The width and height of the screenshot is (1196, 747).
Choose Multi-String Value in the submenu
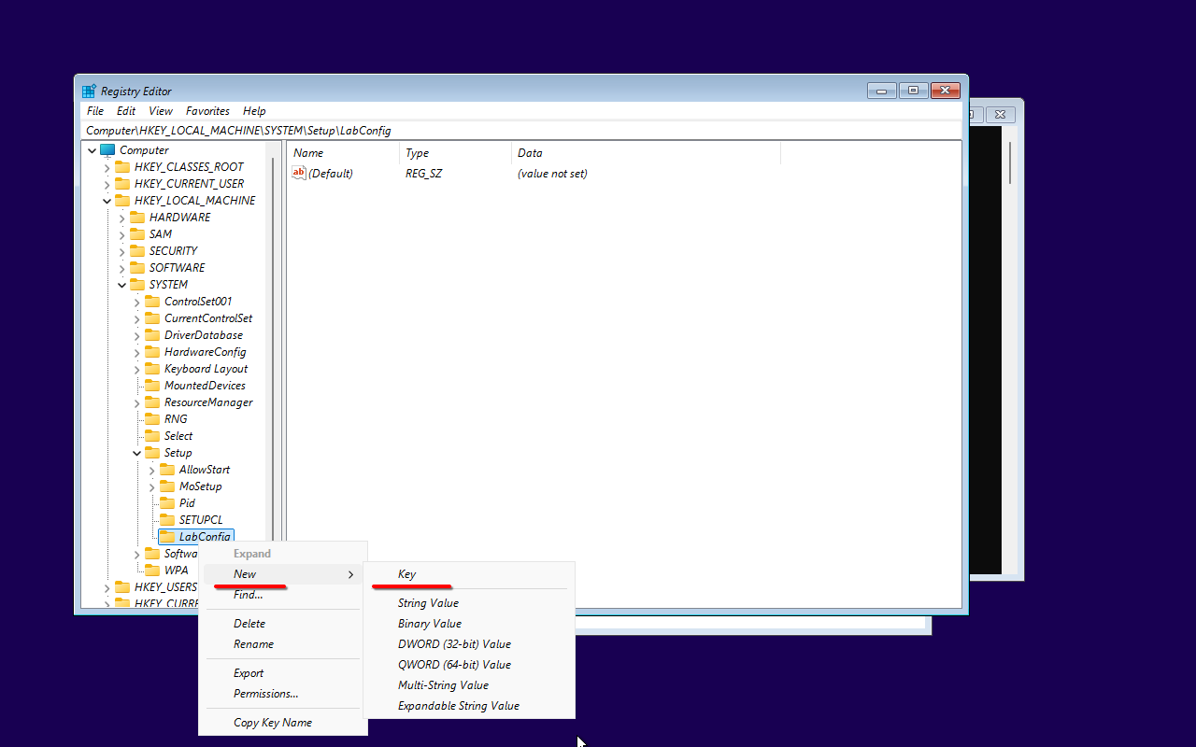[x=468, y=685]
